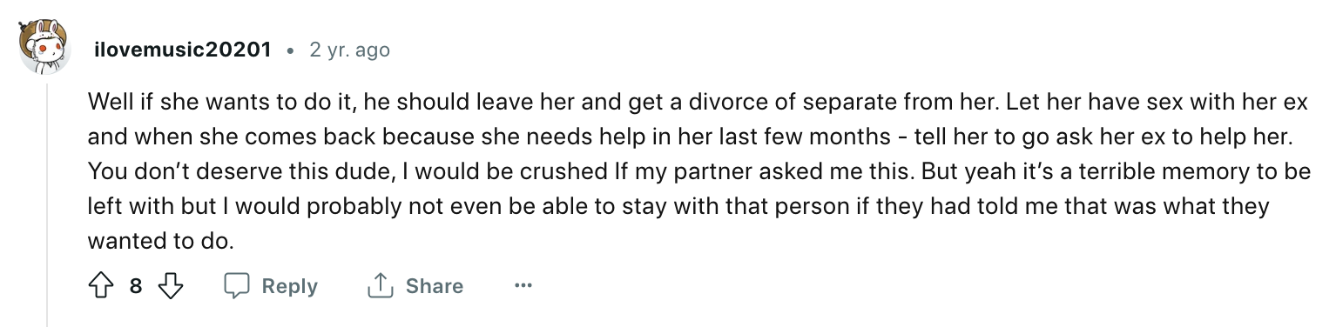Open the ilovemusic20201 user profile link
1336x327 pixels.
(x=183, y=50)
